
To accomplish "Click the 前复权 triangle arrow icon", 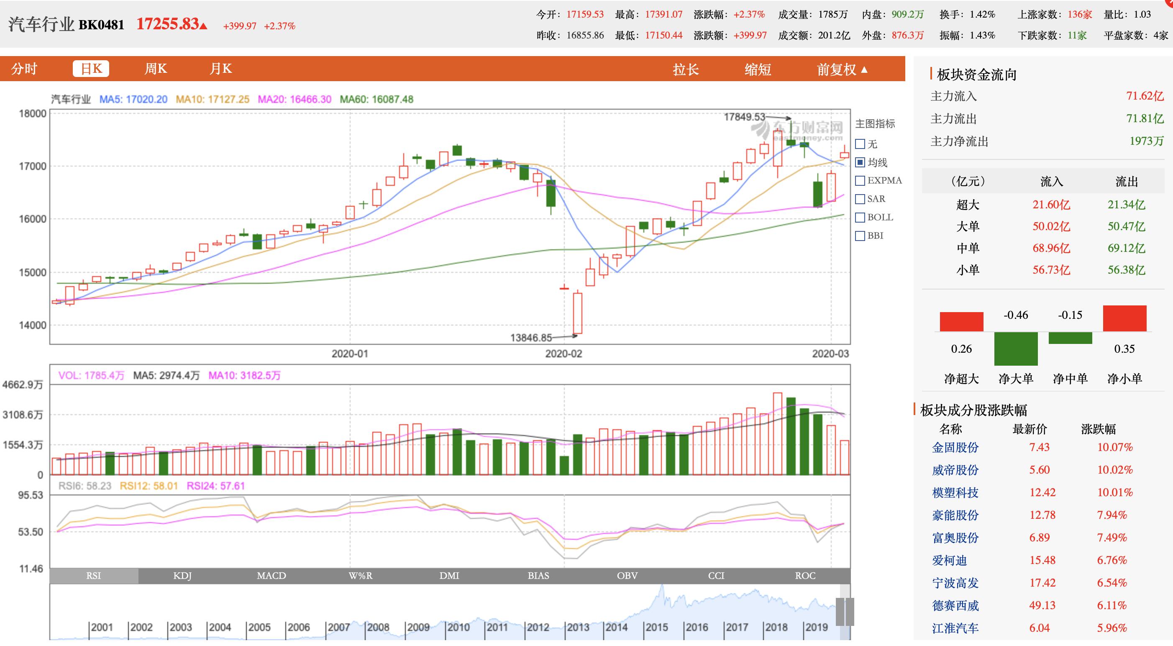I will point(864,69).
